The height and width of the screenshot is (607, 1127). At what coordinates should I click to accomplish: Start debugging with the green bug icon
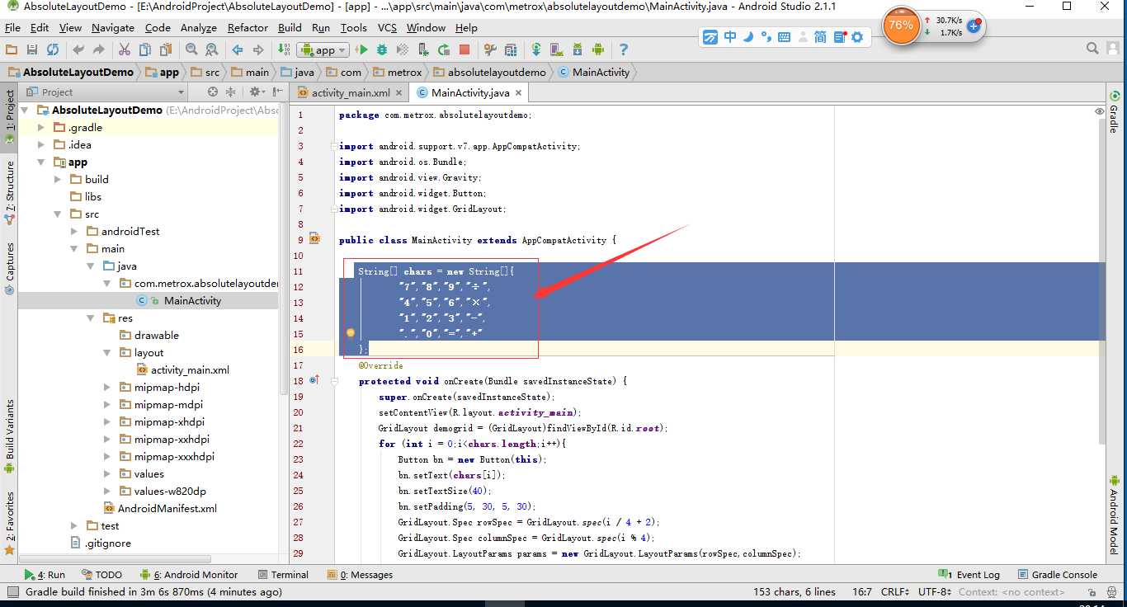tap(381, 50)
